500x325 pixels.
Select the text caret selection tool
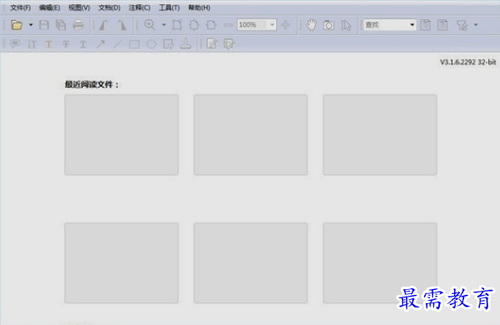(x=32, y=43)
